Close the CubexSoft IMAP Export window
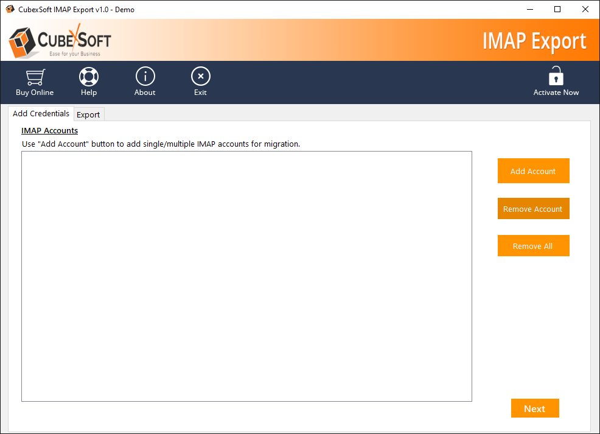Image resolution: width=600 pixels, height=434 pixels. [x=585, y=9]
